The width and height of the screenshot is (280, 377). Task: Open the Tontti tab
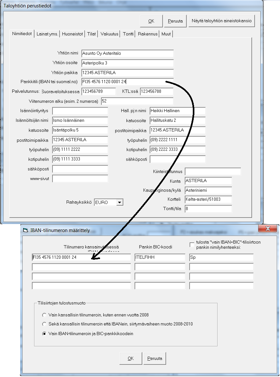(x=128, y=34)
